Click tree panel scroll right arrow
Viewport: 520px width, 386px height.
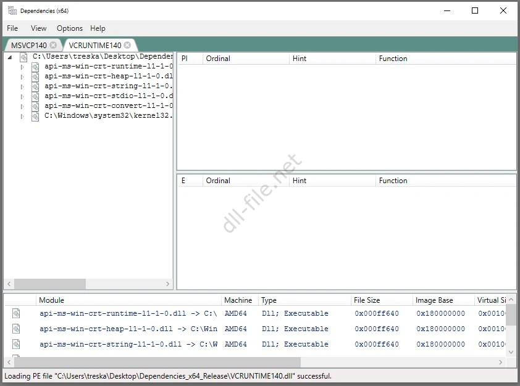tap(167, 284)
